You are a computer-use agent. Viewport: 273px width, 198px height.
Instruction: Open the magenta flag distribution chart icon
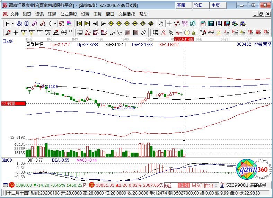[x=69, y=24]
